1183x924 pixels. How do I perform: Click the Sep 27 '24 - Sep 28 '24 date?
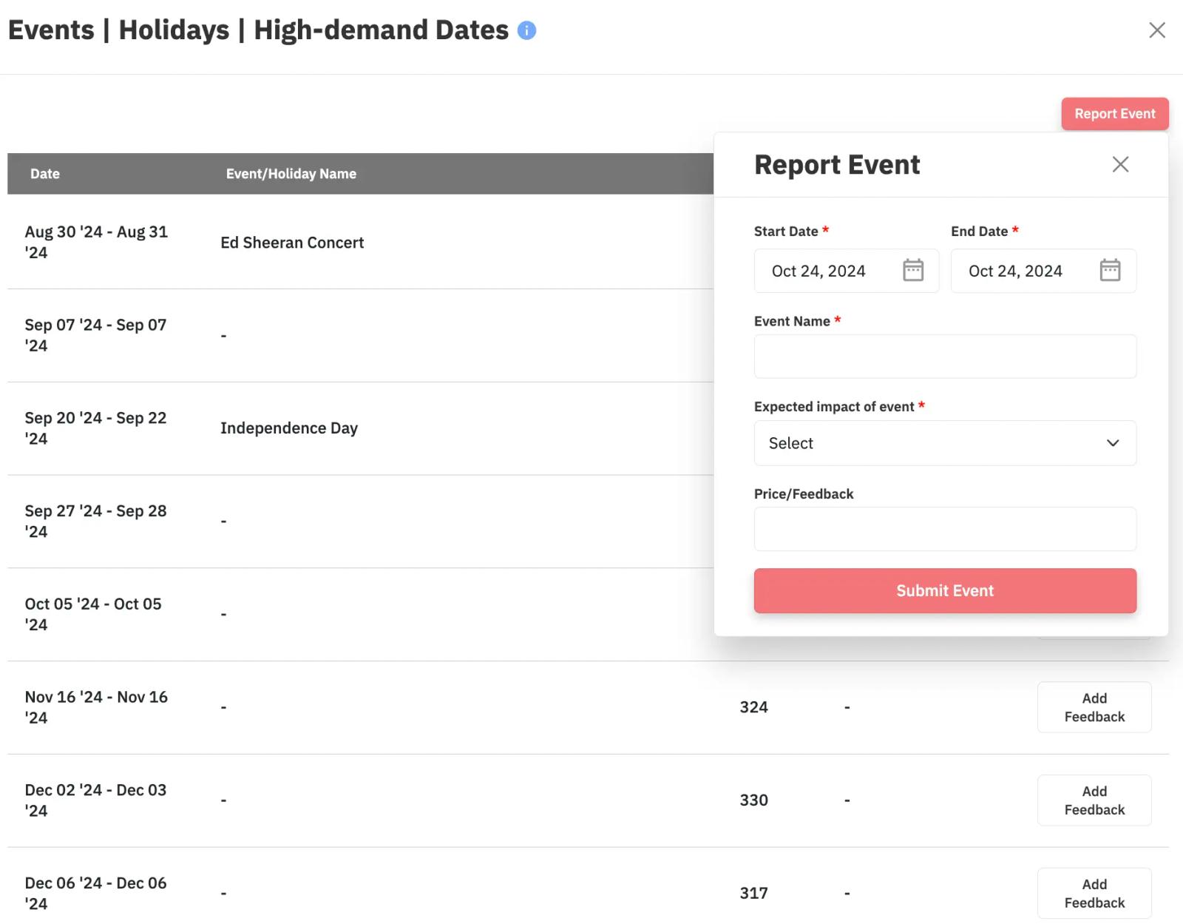[x=96, y=522]
